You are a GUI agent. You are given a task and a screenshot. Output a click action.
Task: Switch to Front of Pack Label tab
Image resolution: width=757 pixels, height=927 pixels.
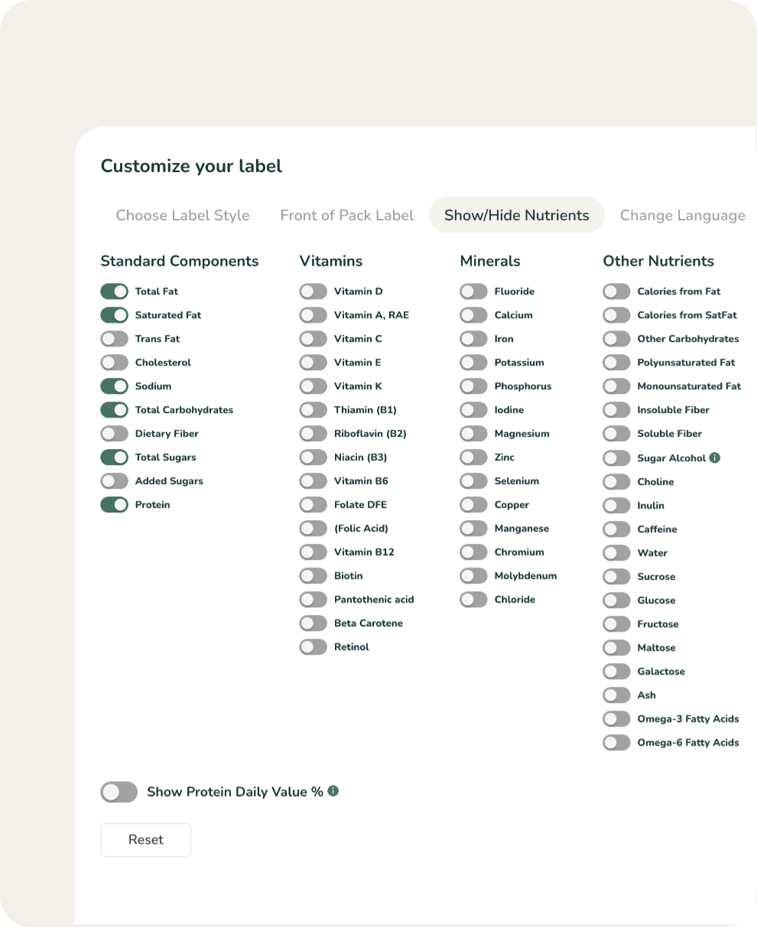347,216
